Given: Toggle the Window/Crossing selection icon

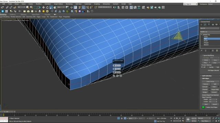Looking at the screenshot, I should pos(39,7).
